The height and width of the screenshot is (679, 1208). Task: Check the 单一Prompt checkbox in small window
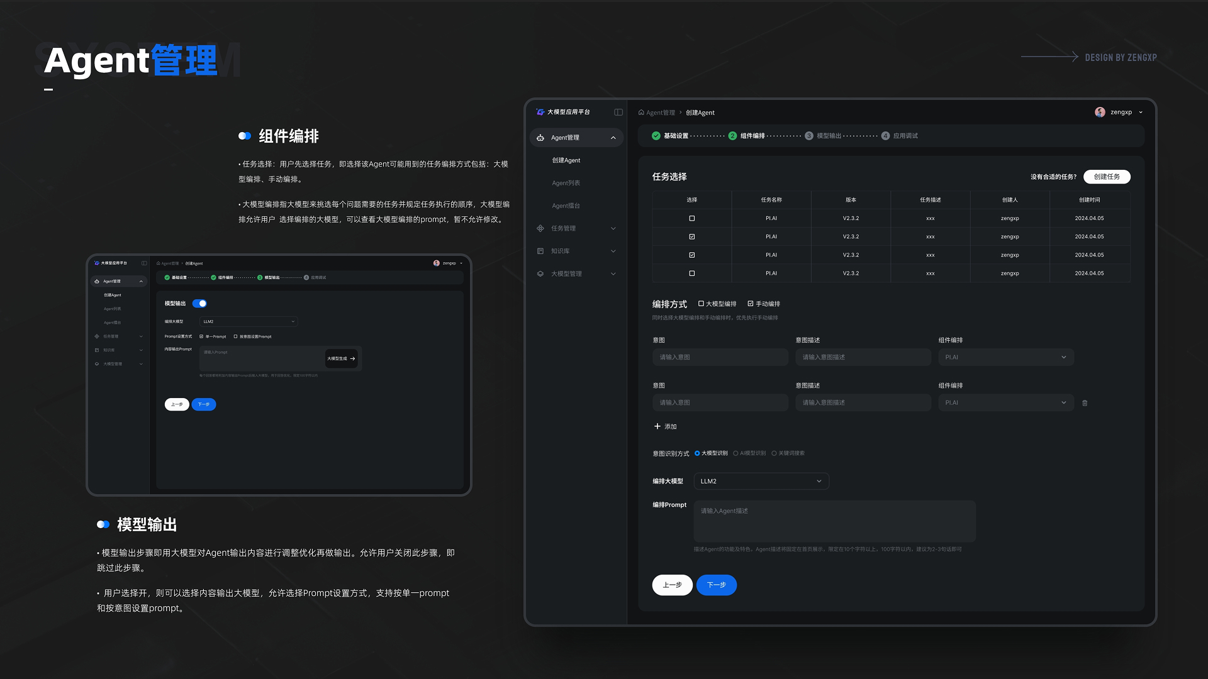pyautogui.click(x=201, y=336)
